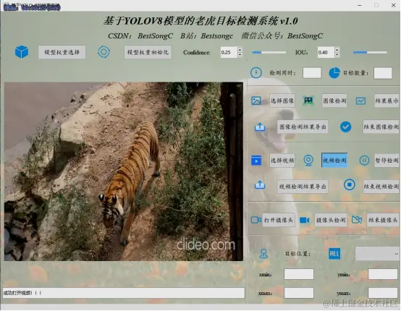Click the ymin field
The image size is (401, 311).
(x=383, y=274)
